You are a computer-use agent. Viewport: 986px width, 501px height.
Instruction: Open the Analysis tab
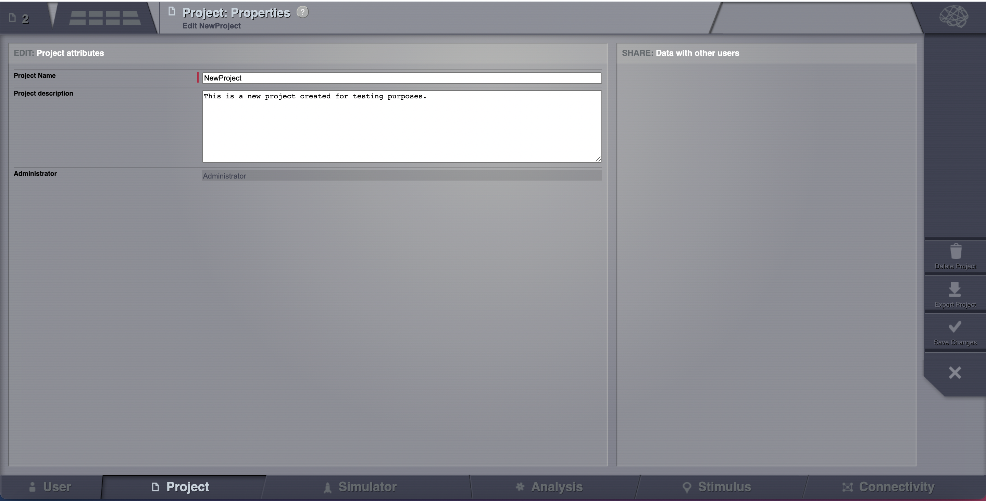[x=549, y=487]
